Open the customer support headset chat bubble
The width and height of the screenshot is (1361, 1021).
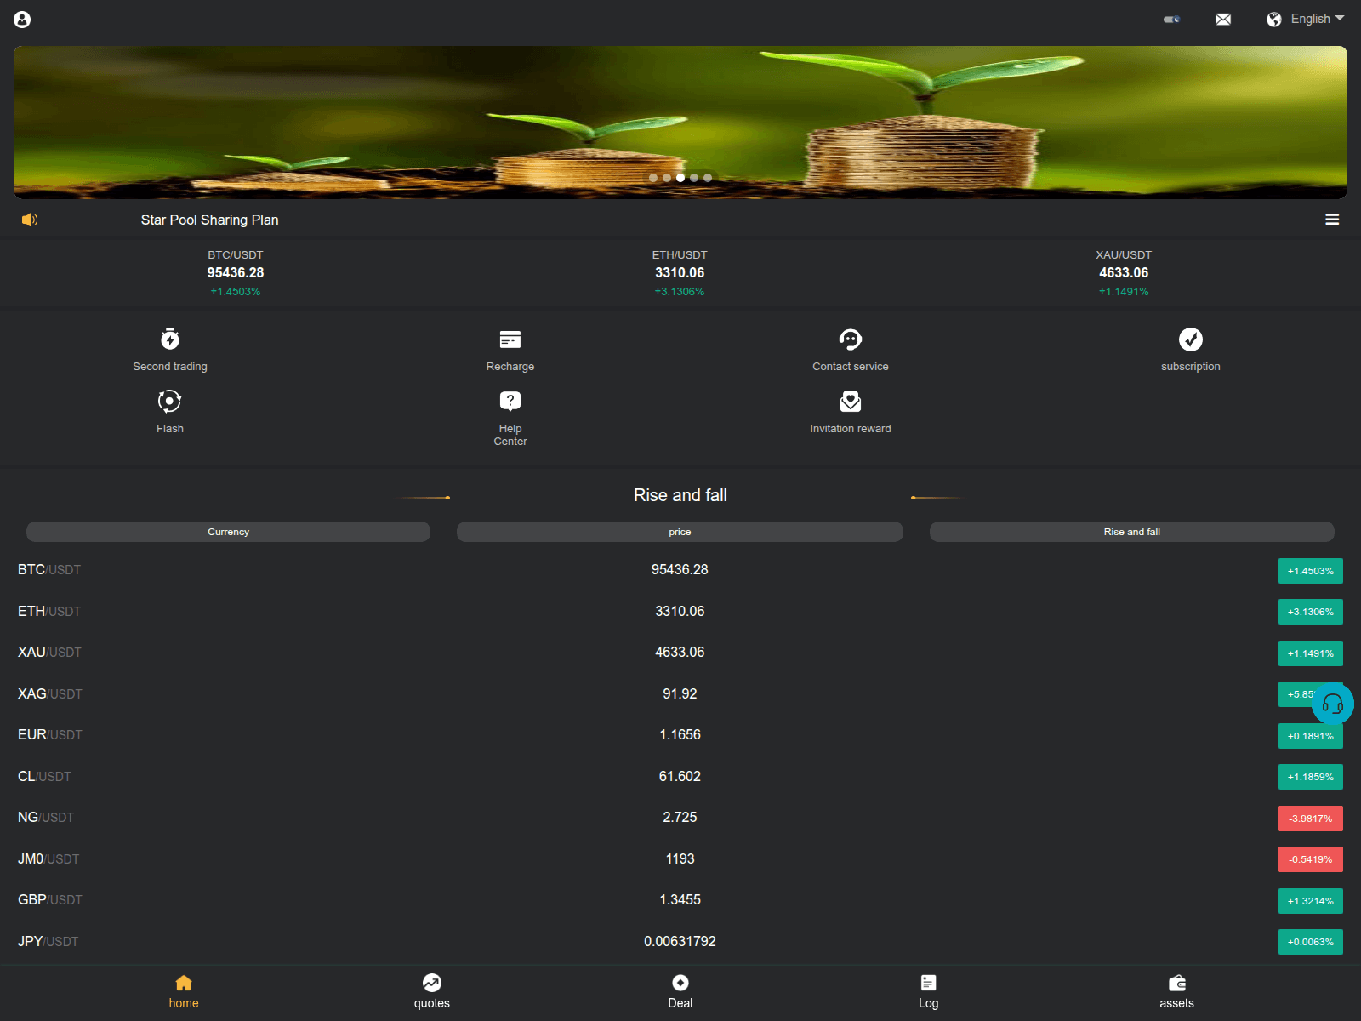coord(1333,704)
